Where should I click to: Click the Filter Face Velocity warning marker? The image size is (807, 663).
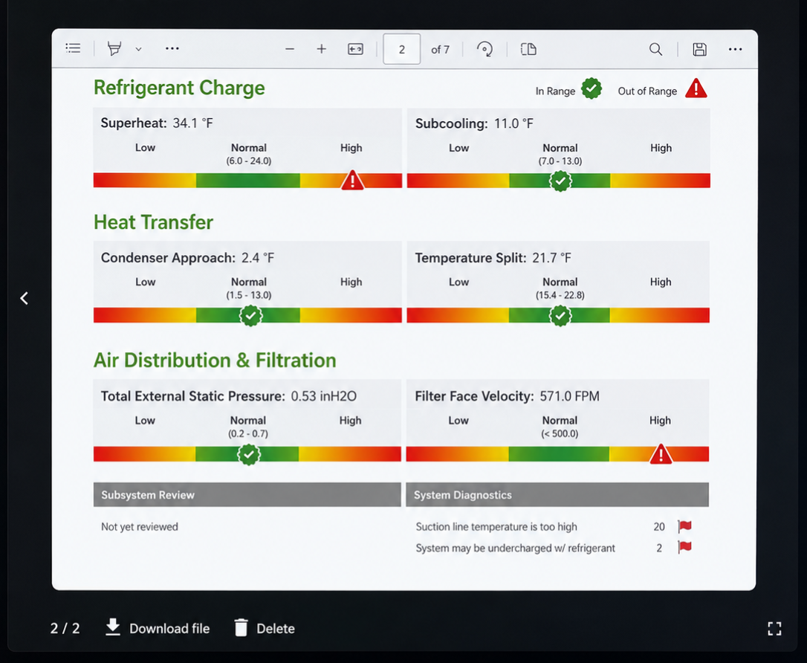[661, 454]
